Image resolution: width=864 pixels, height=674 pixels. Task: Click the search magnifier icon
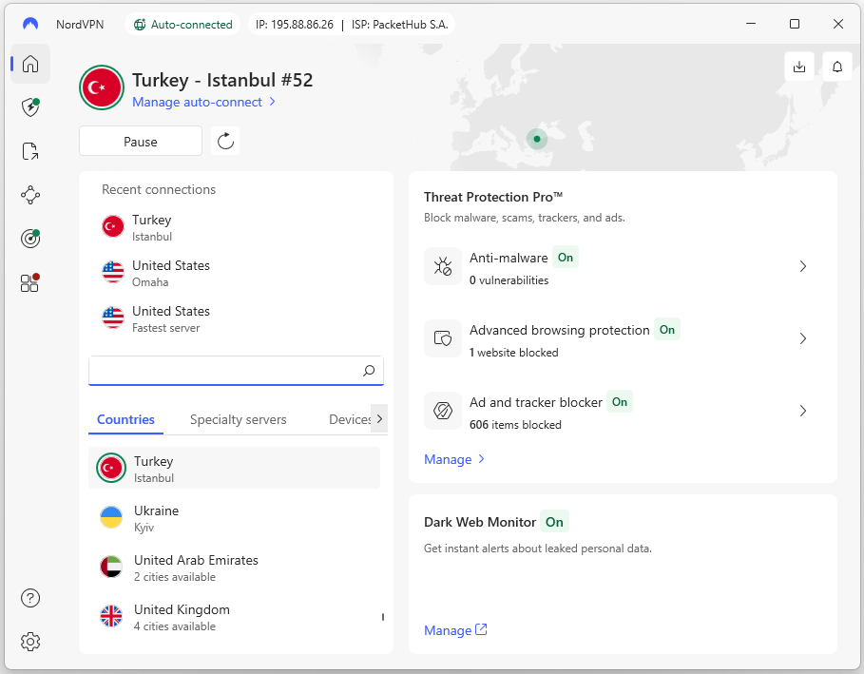369,371
